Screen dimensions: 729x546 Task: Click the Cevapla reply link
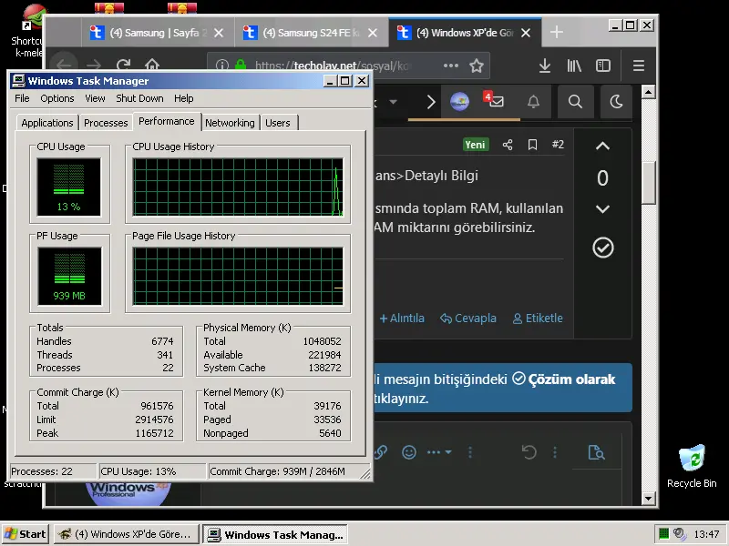(x=468, y=318)
